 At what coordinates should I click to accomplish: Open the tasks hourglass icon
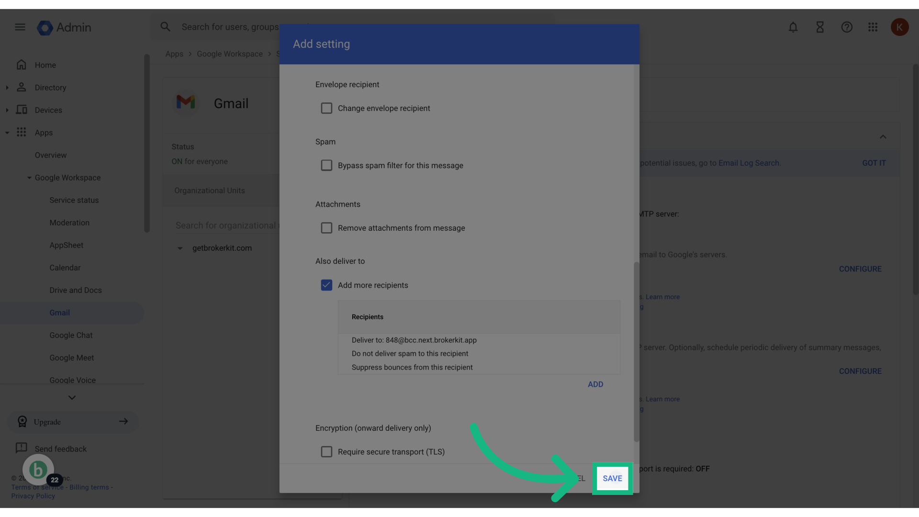(x=820, y=27)
